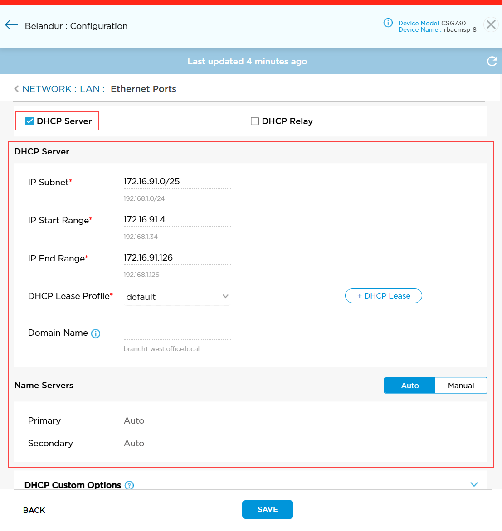Open DHCP Custom Options help icon
Viewport: 502px width, 531px height.
tap(129, 485)
